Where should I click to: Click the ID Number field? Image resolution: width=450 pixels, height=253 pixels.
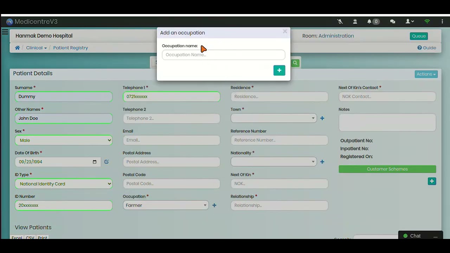[64, 206]
